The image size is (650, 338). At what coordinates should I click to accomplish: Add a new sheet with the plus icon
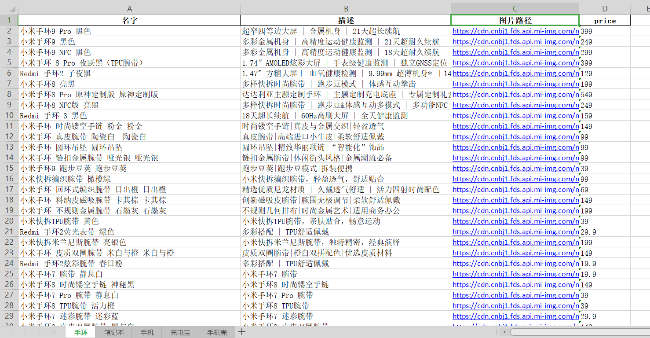click(x=241, y=332)
